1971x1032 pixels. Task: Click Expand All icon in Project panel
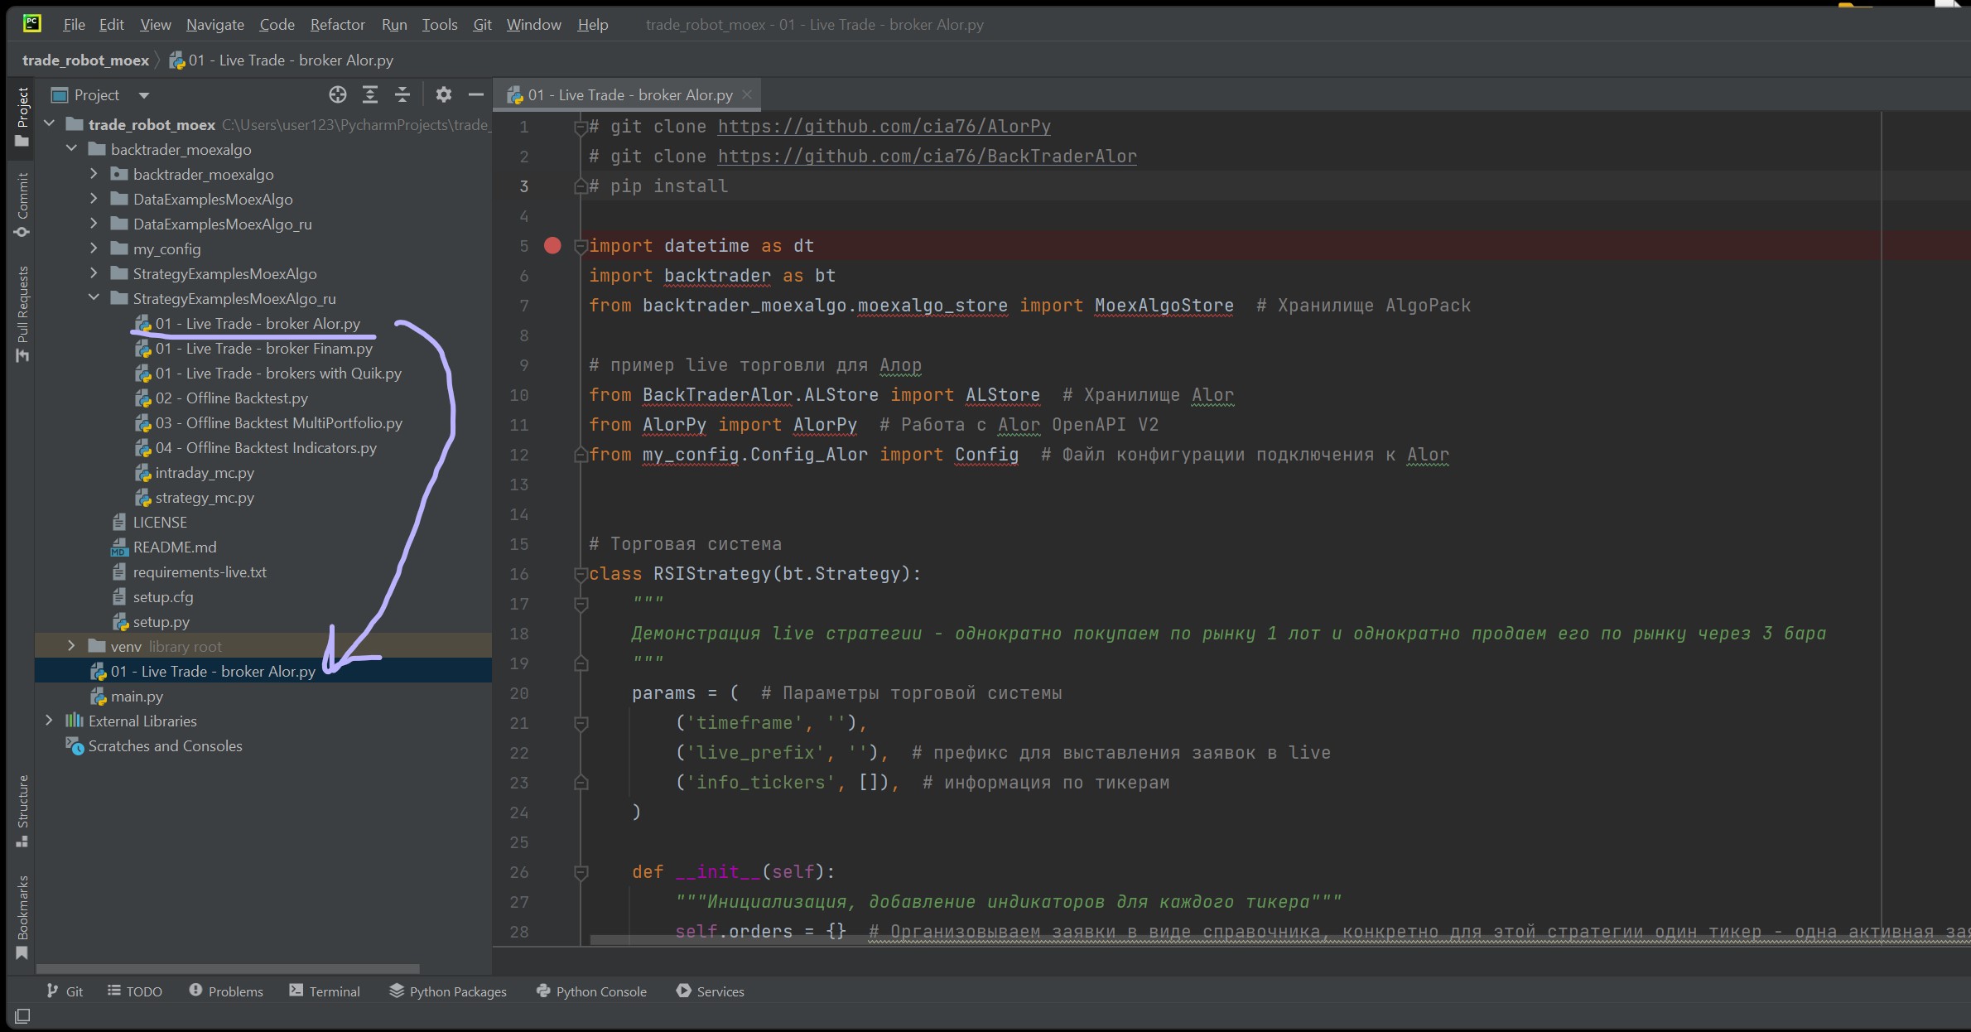point(370,95)
